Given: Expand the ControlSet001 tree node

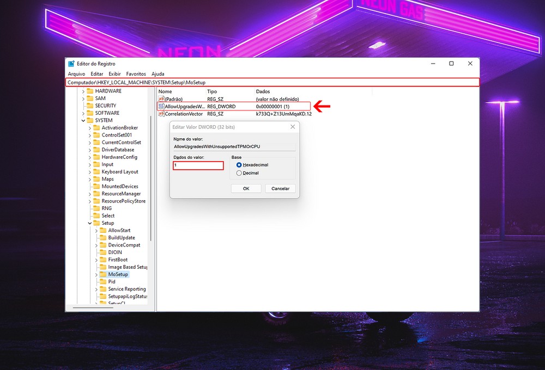Looking at the screenshot, I should click(x=90, y=135).
